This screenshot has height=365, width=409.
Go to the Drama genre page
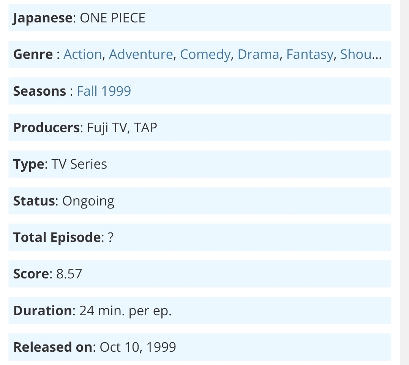pos(258,54)
